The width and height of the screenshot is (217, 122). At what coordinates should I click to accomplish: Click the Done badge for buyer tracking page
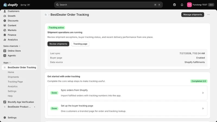(x=54, y=108)
